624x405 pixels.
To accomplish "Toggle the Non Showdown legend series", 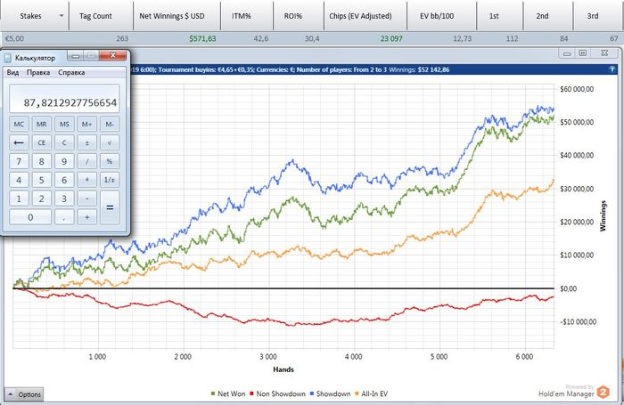I will point(277,393).
